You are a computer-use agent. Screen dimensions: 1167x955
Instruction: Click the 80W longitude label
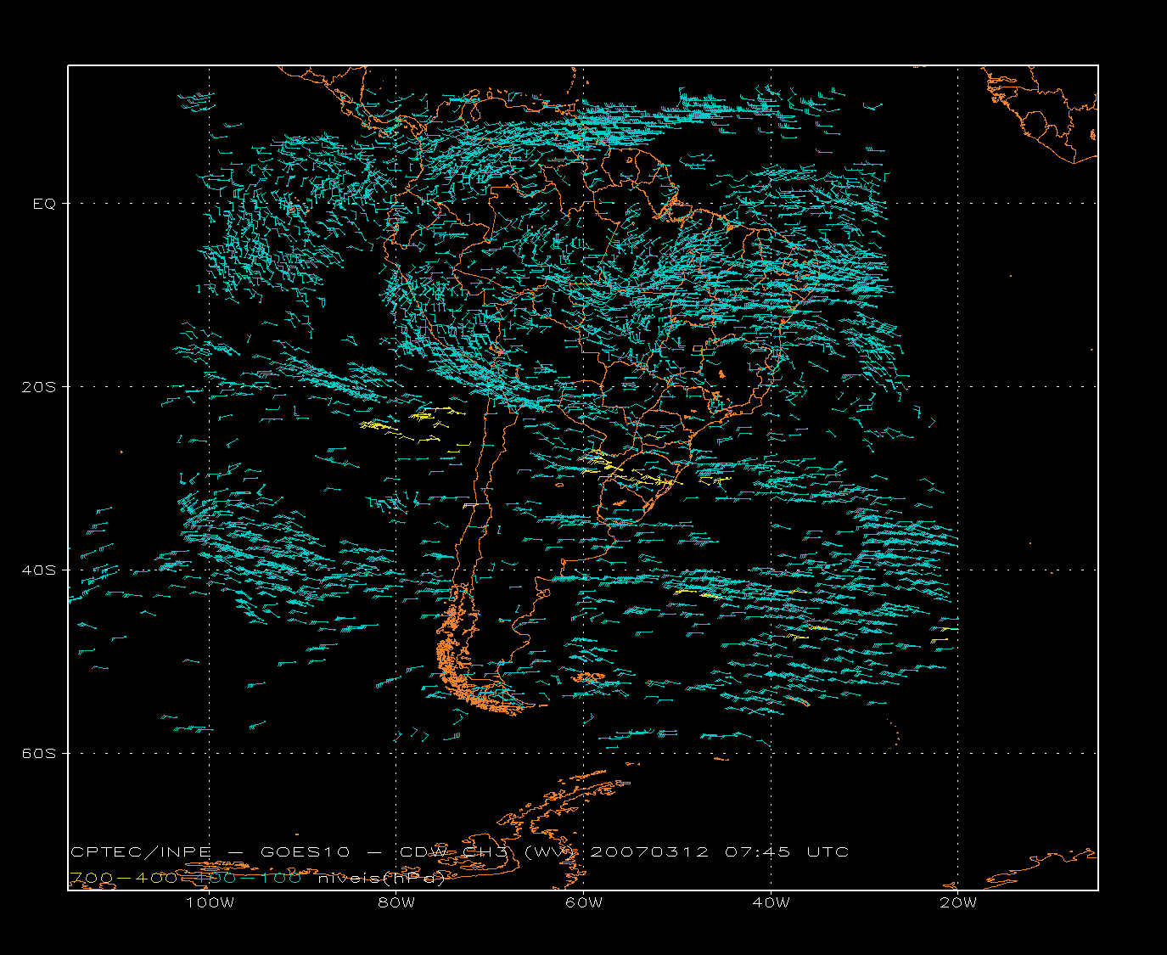396,902
